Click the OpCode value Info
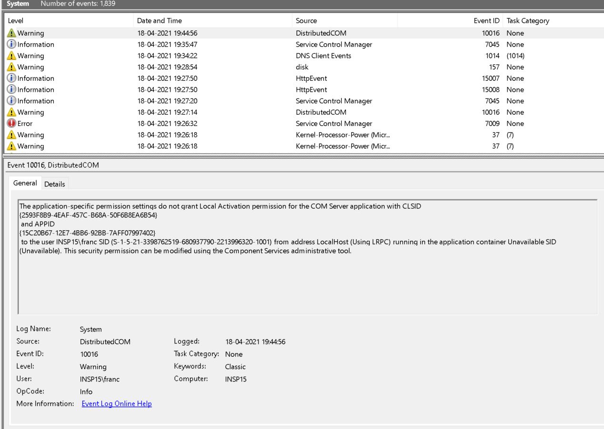Image resolution: width=604 pixels, height=429 pixels. (x=86, y=392)
